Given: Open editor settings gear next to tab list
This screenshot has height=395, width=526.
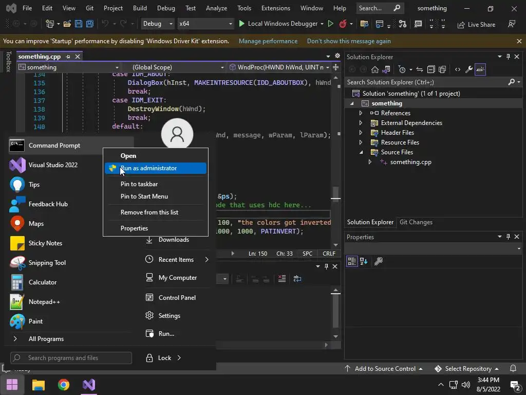Looking at the screenshot, I should tap(337, 56).
